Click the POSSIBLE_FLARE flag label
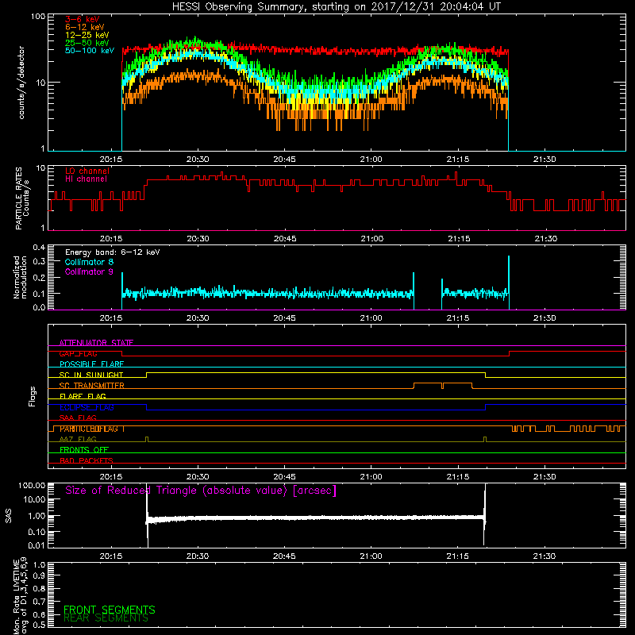 point(91,364)
